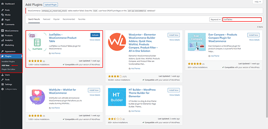Open the HT Builder plugin thumbnail
This screenshot has width=268, height=129.
pyautogui.click(x=117, y=97)
